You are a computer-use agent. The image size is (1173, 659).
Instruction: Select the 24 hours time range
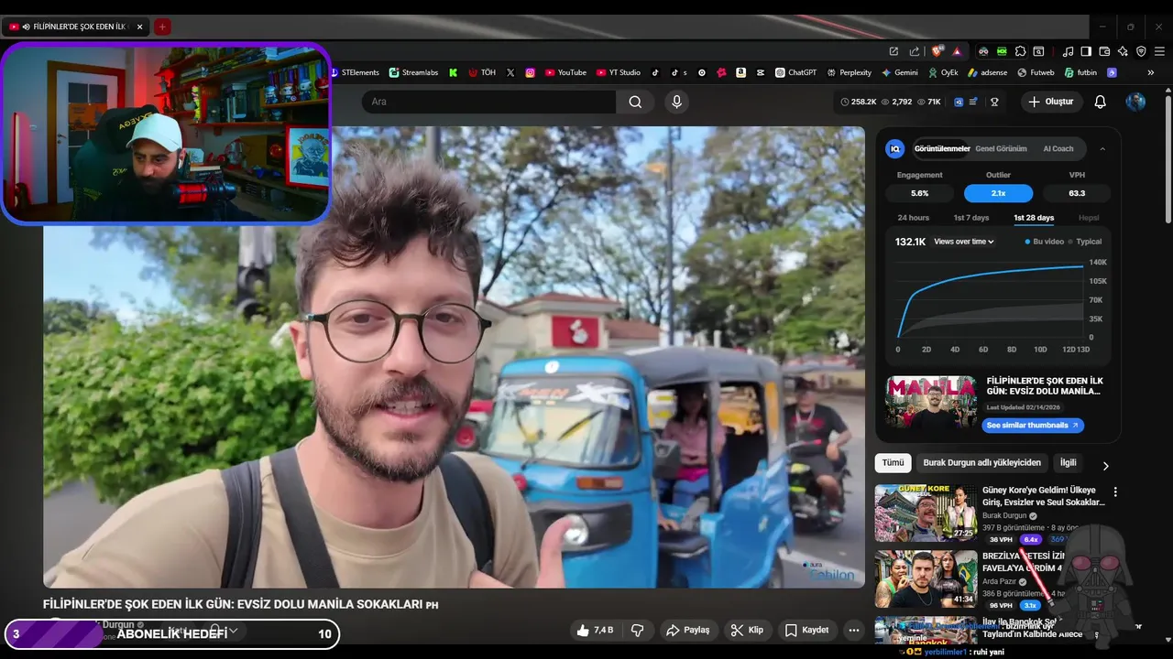(x=913, y=218)
